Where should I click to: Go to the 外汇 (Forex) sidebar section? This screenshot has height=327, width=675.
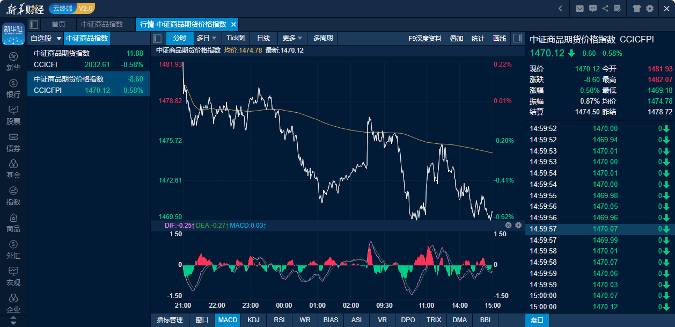coord(13,249)
